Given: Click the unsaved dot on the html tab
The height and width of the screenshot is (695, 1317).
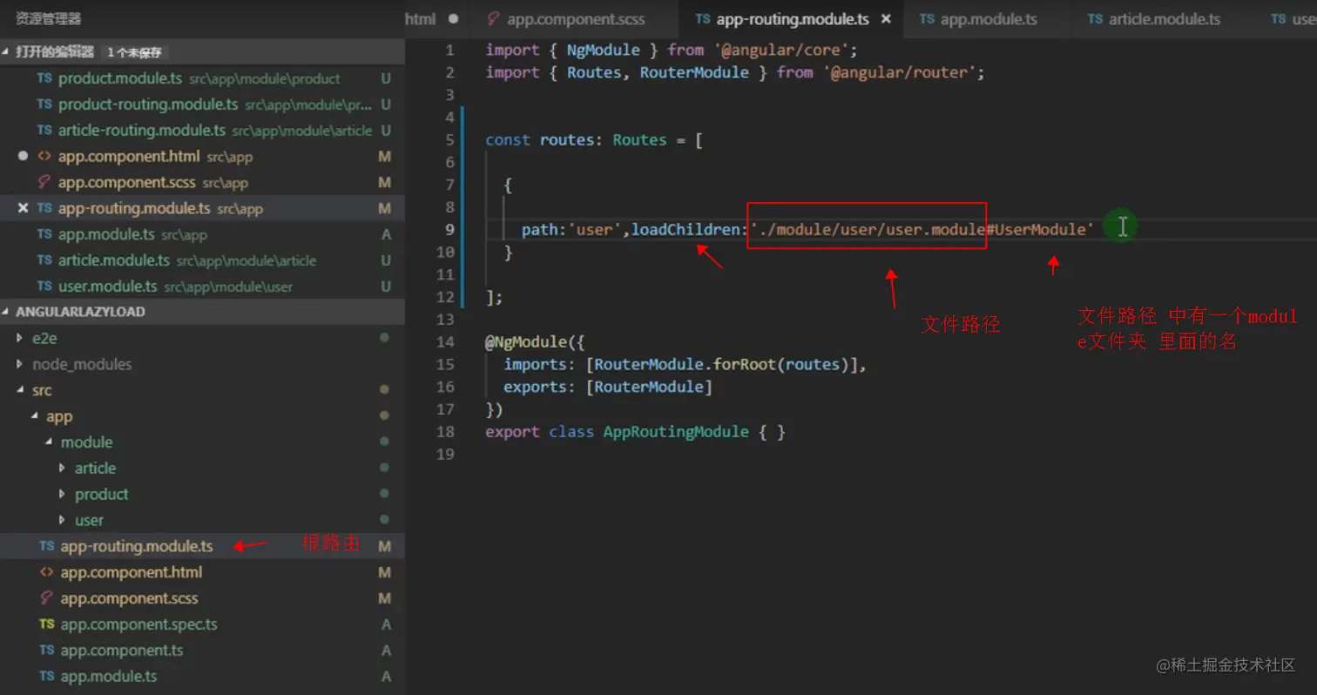Looking at the screenshot, I should click(x=453, y=18).
